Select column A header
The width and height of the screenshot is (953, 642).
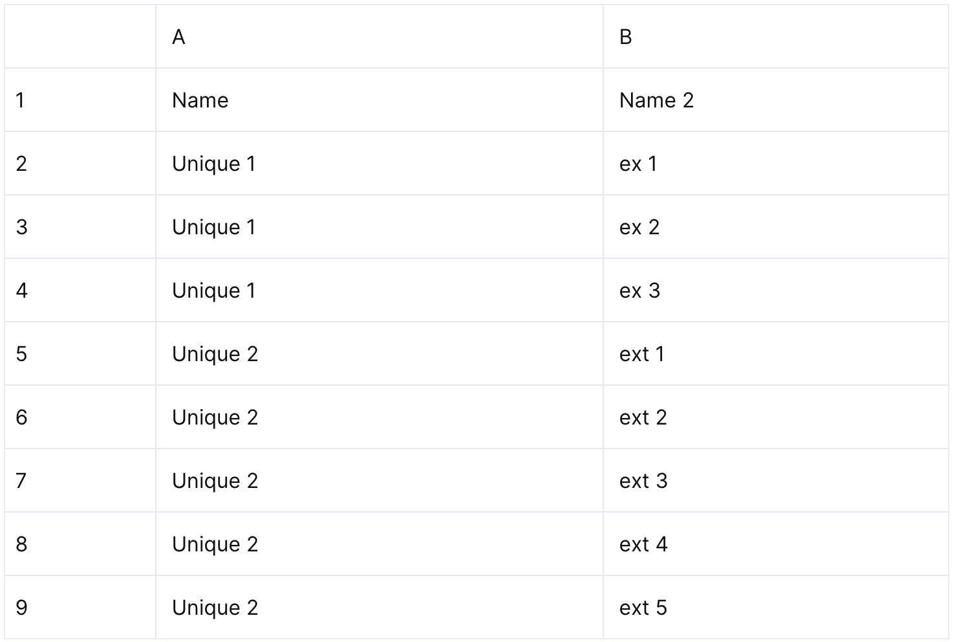[x=379, y=37]
